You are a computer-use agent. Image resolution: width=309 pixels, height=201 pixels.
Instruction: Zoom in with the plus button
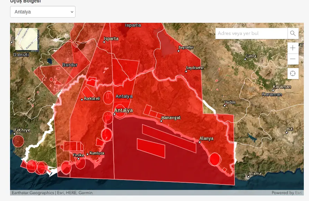coord(293,48)
